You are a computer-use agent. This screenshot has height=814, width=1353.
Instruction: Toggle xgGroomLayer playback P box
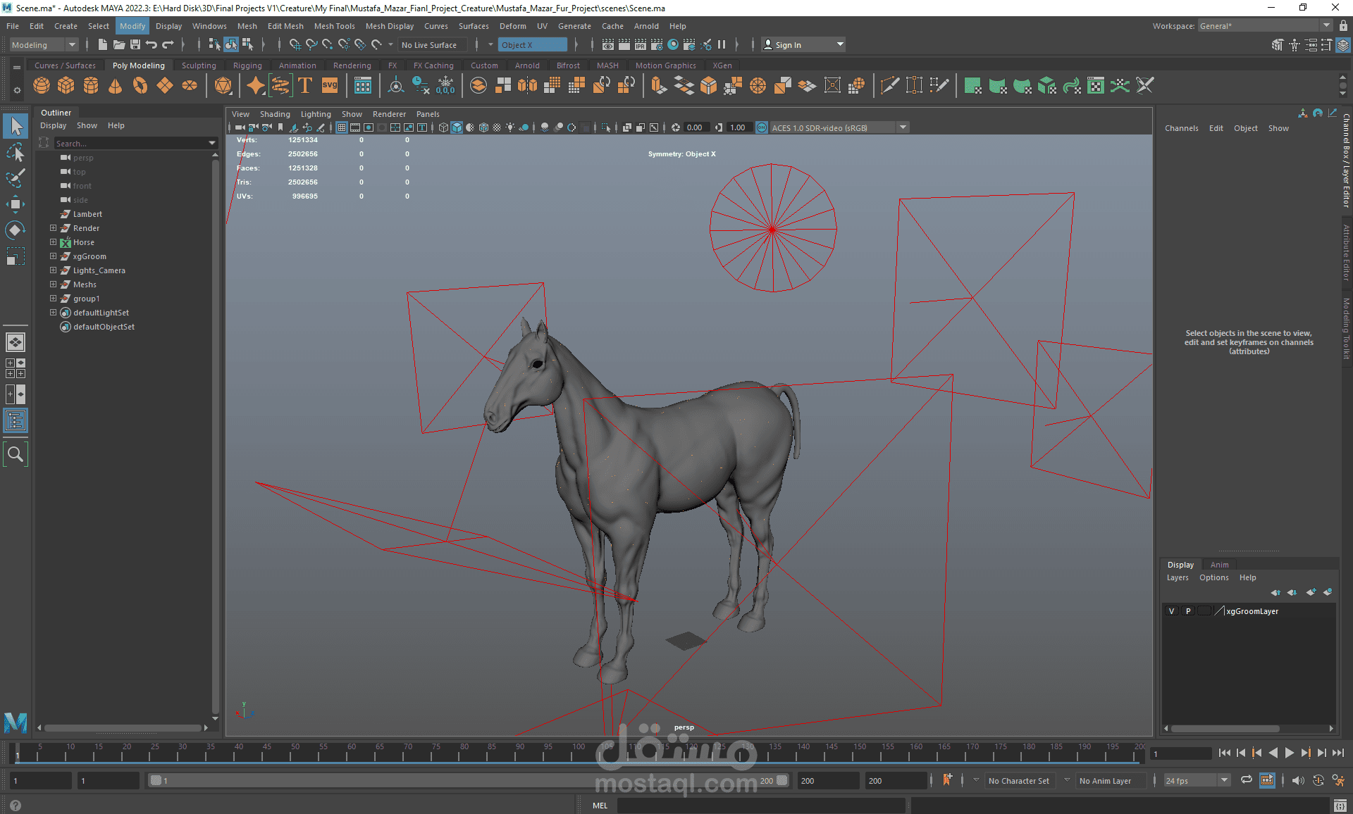point(1188,611)
